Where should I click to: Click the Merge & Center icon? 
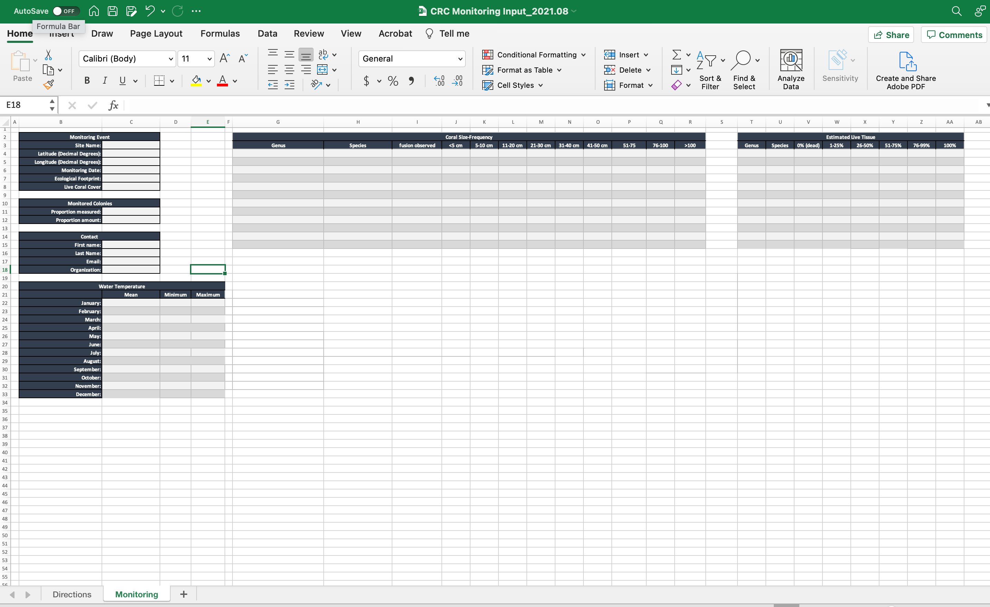pos(322,70)
